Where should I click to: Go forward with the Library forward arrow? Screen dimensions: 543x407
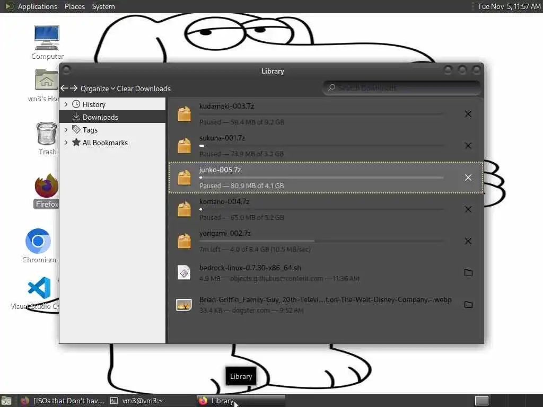click(x=73, y=89)
